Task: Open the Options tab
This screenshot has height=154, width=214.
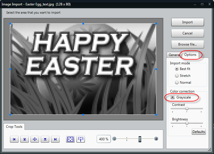Action: point(190,55)
